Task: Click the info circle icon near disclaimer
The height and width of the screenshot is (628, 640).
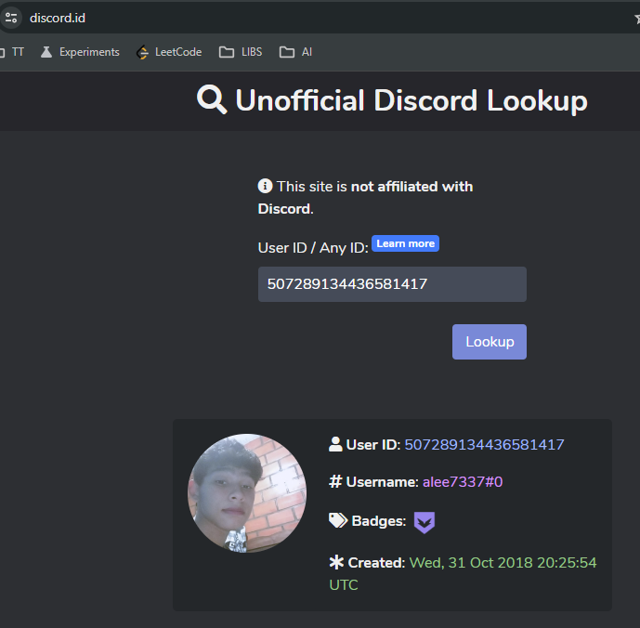Action: coord(265,186)
